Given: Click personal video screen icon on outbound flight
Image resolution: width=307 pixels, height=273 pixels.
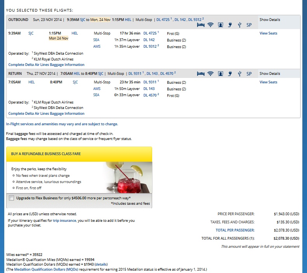Looking at the screenshot, I should coord(220,25).
